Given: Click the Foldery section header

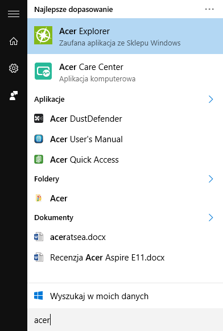Looking at the screenshot, I should pos(47,179).
